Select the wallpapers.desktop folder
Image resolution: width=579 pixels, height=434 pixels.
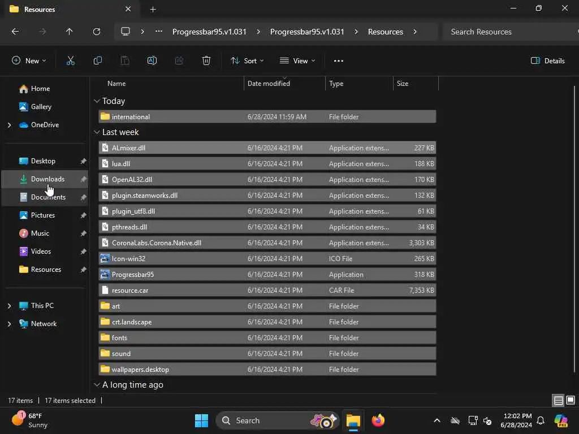(x=267, y=370)
